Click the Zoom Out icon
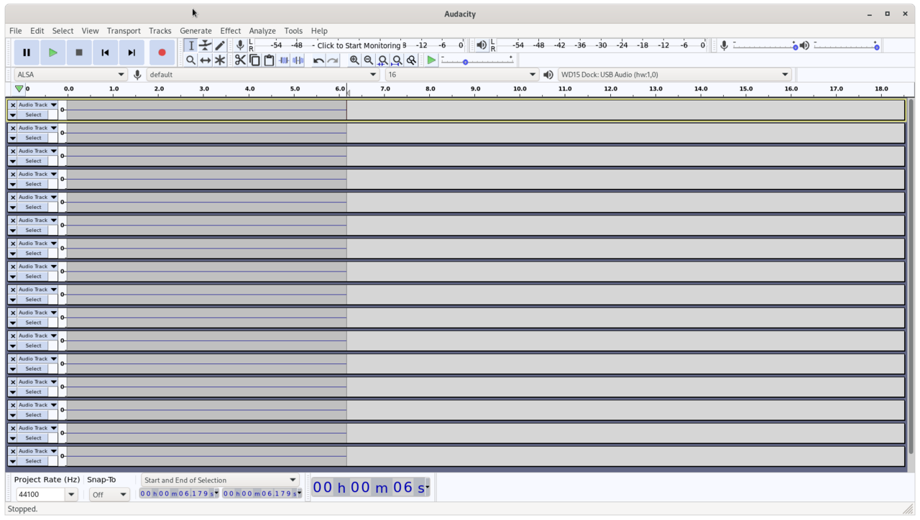Screen dimensions: 920x520 (x=369, y=60)
